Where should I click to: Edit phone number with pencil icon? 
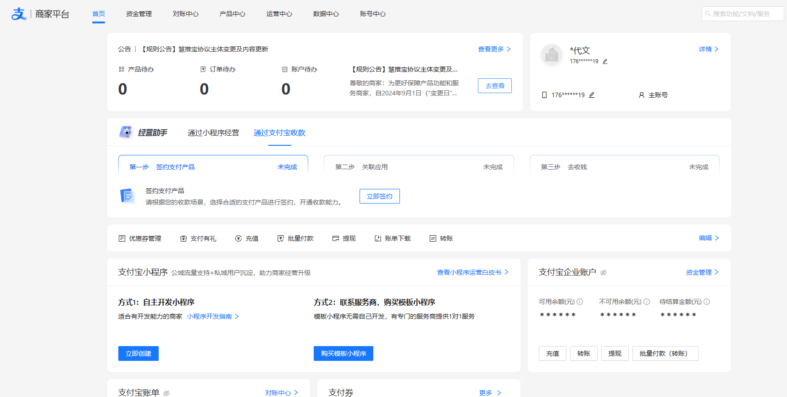pos(592,95)
